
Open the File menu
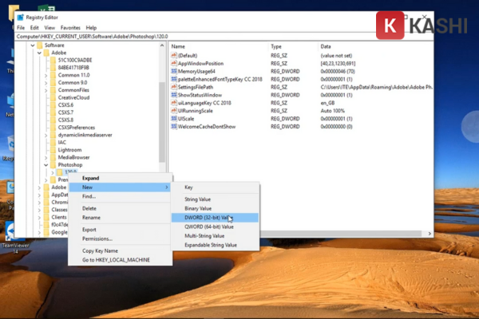pos(21,28)
